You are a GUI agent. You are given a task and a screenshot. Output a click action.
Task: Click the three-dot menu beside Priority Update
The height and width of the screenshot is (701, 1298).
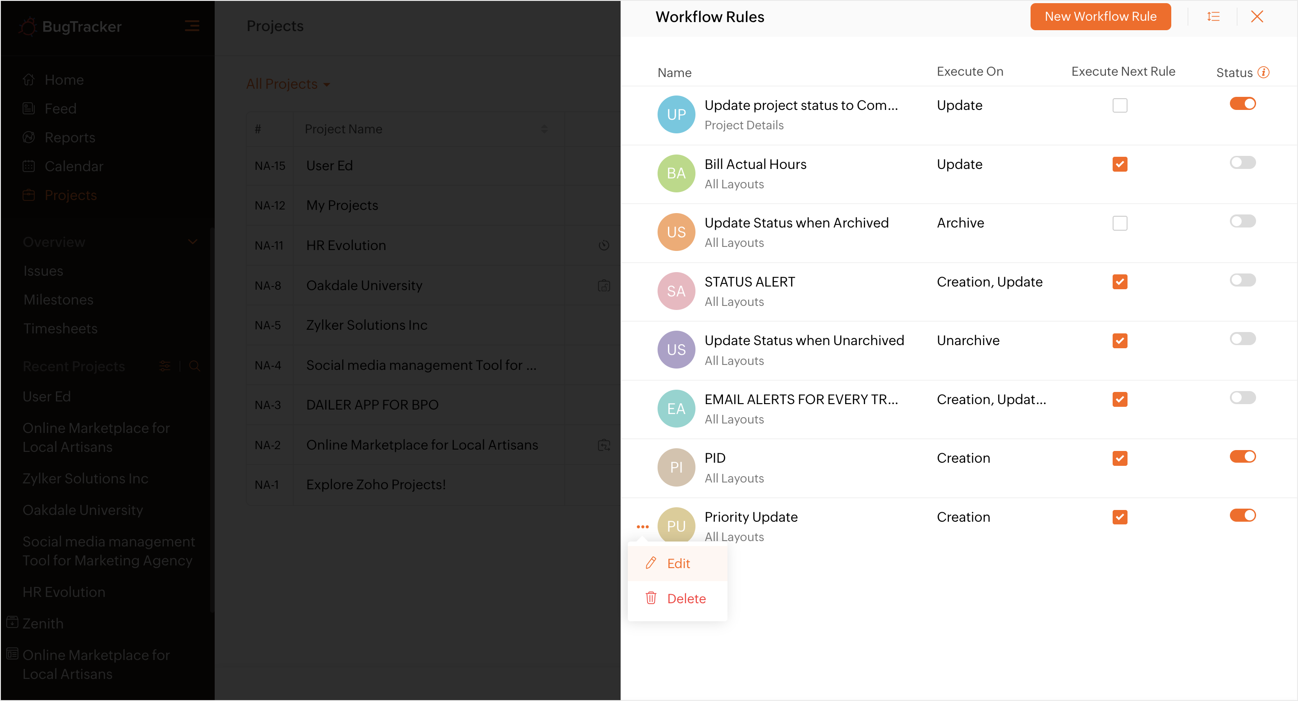(x=642, y=527)
